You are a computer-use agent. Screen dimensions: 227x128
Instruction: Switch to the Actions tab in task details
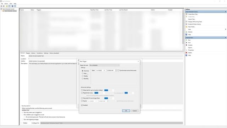tap(33, 53)
